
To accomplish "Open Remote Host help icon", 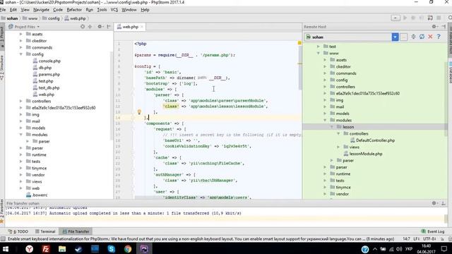I will 439,37.
